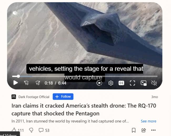Image resolution: width=171 pixels, height=136 pixels.
Task: Unmute video using bottom speaker icon
Action: coord(154,83)
